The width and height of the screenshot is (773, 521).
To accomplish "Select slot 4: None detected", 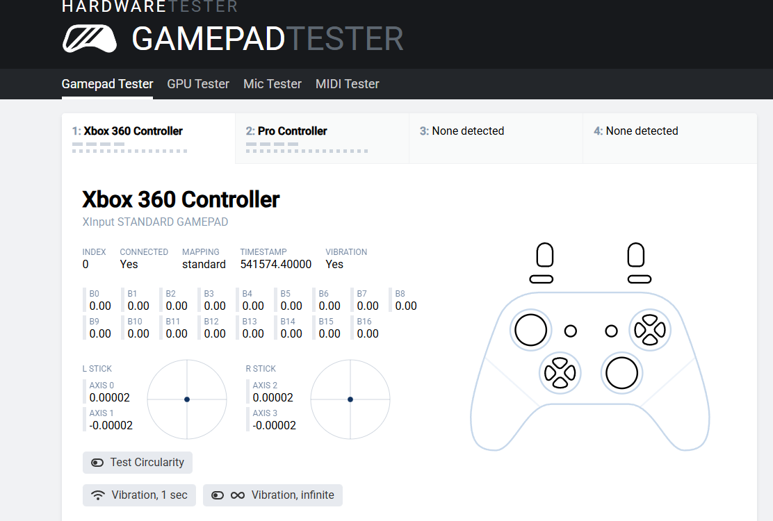I will click(670, 138).
